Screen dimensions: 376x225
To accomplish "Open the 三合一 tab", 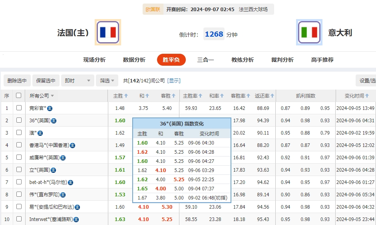I will pos(205,60).
